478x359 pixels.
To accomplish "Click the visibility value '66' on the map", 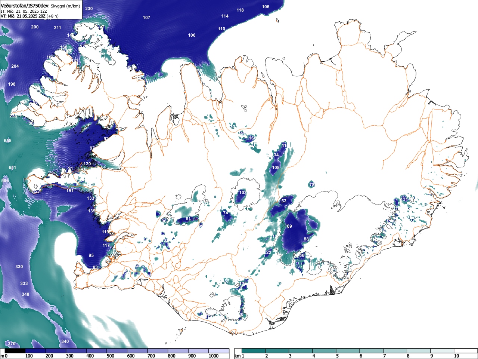I will 302,255.
